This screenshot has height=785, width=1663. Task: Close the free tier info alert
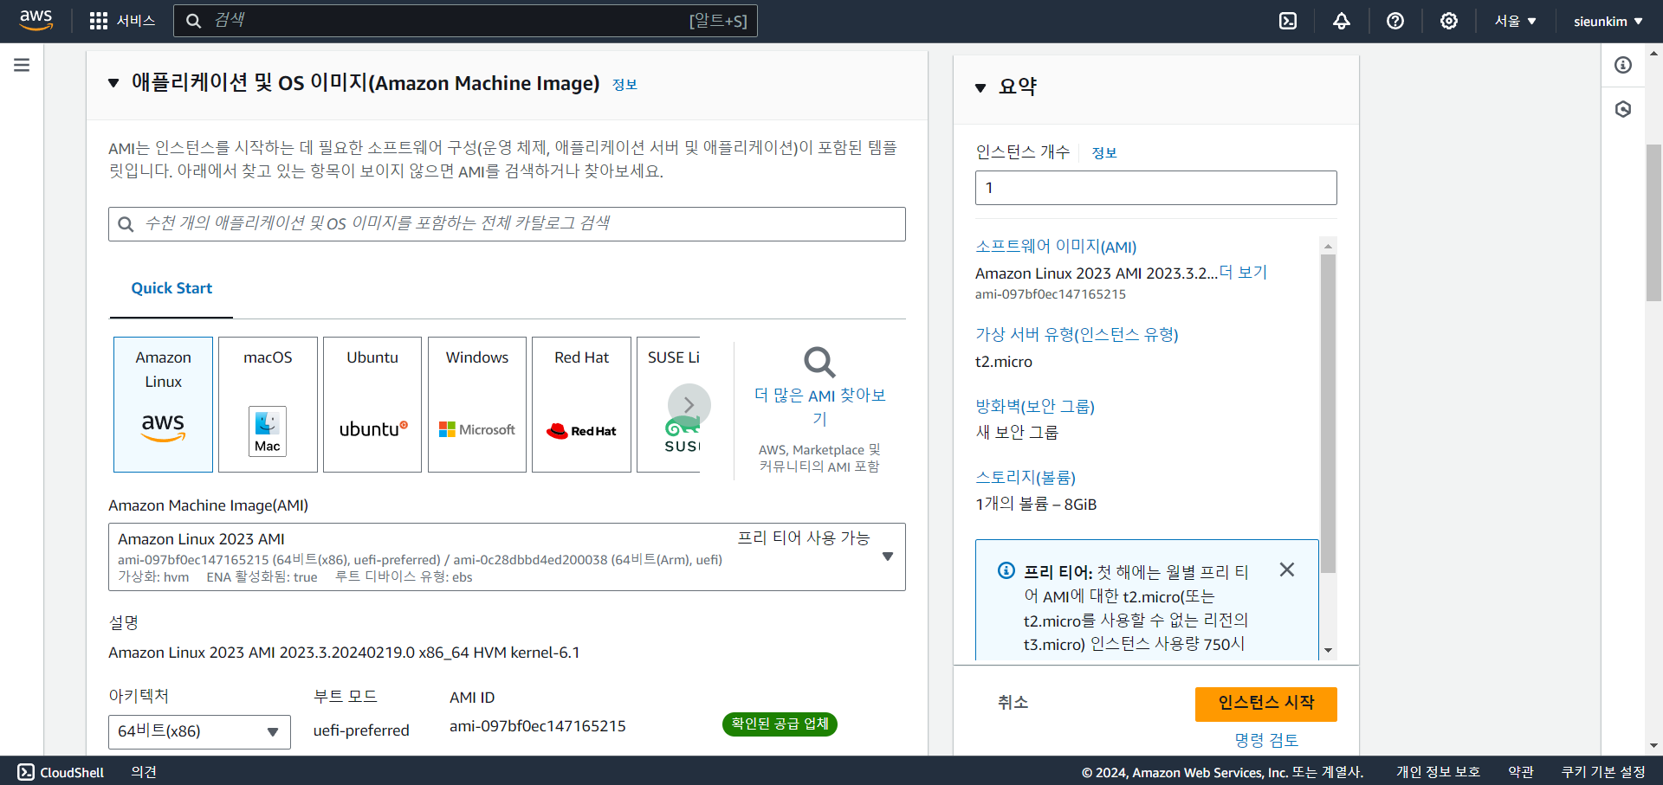[1287, 569]
